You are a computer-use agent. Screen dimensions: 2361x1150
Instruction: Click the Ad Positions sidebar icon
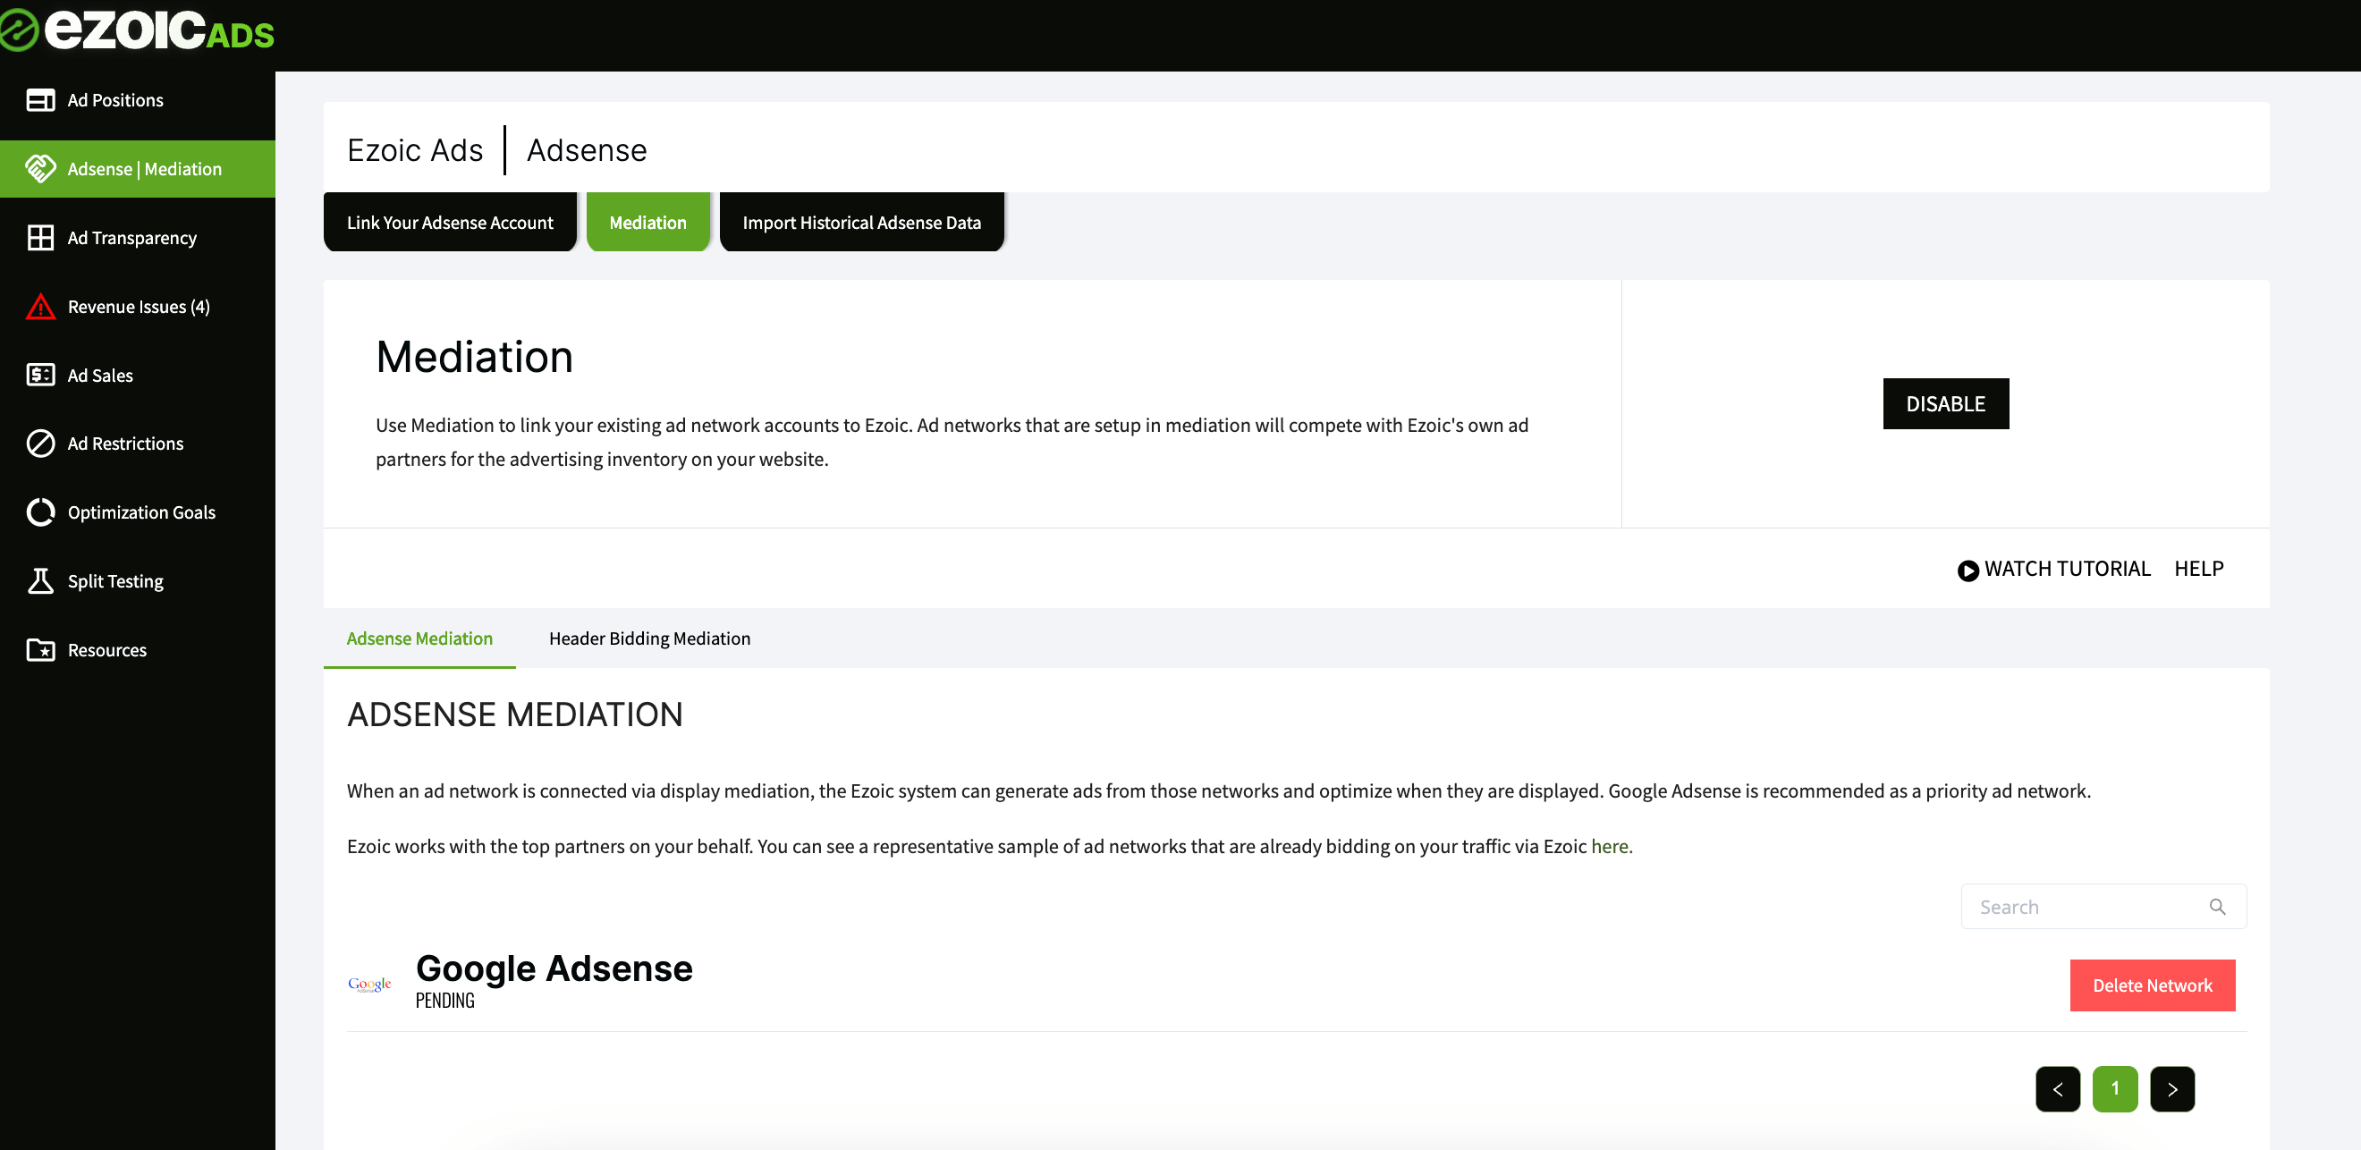(40, 100)
